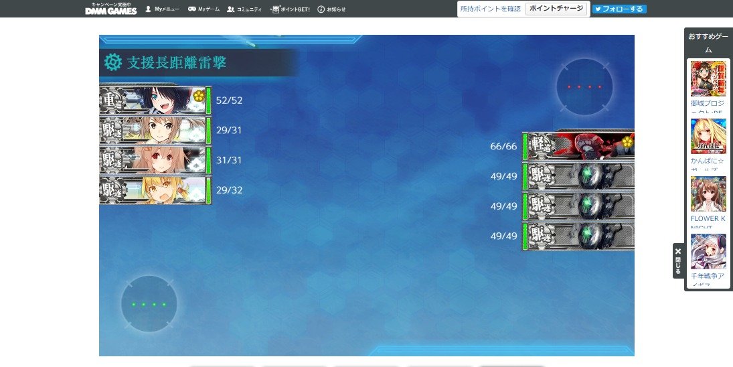Click the gear icon beside 支援長距離雷撃
Viewport: 733px width, 367px height.
click(x=112, y=62)
